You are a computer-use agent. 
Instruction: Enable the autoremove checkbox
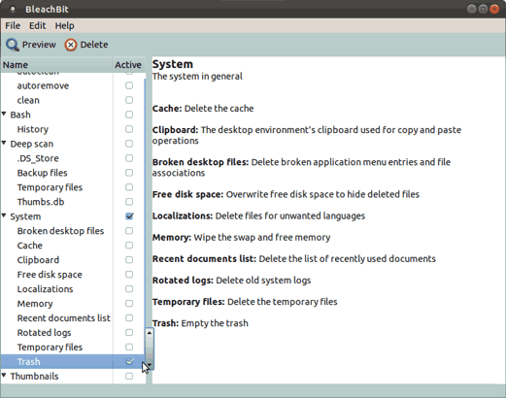[x=129, y=85]
